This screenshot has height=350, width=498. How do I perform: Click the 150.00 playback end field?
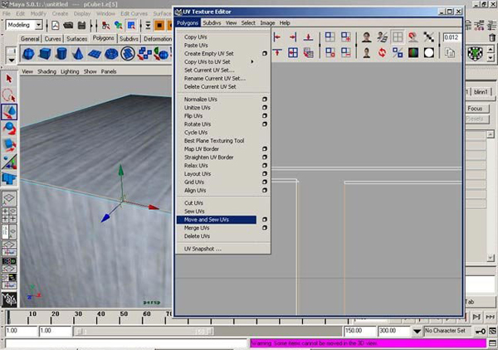[x=359, y=331]
